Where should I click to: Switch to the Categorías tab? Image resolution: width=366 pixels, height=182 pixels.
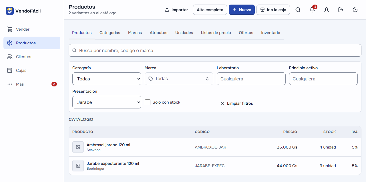pos(110,33)
